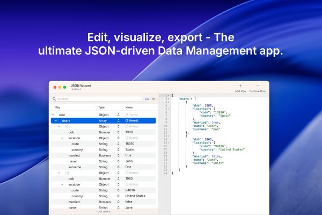Open type selector for [1] Object row
The width and height of the screenshot is (322, 215).
(x=118, y=173)
